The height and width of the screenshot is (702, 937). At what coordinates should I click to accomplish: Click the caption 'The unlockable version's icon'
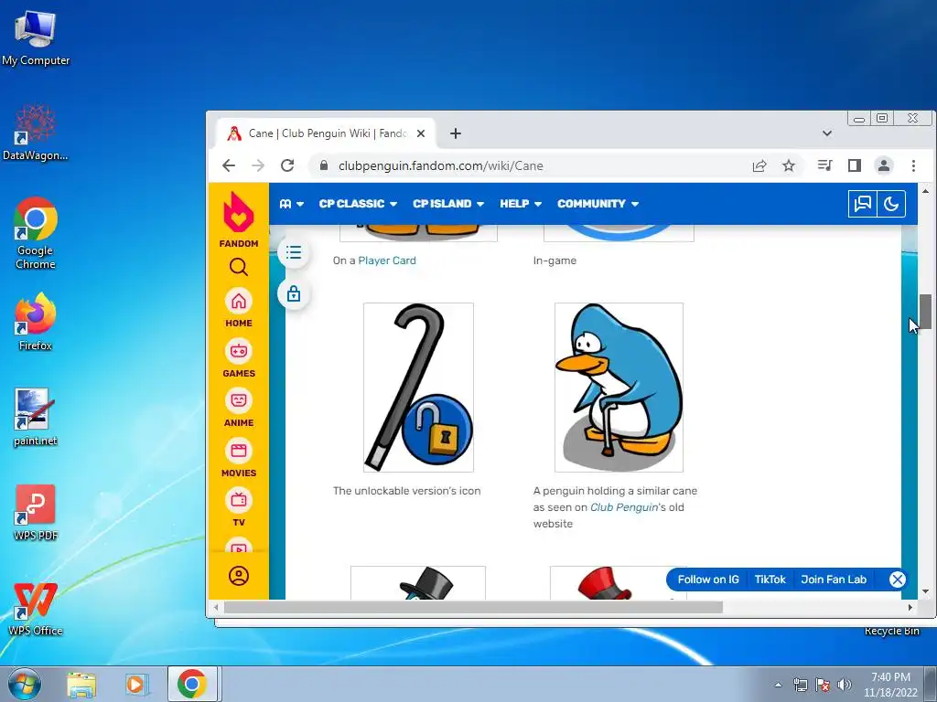406,491
